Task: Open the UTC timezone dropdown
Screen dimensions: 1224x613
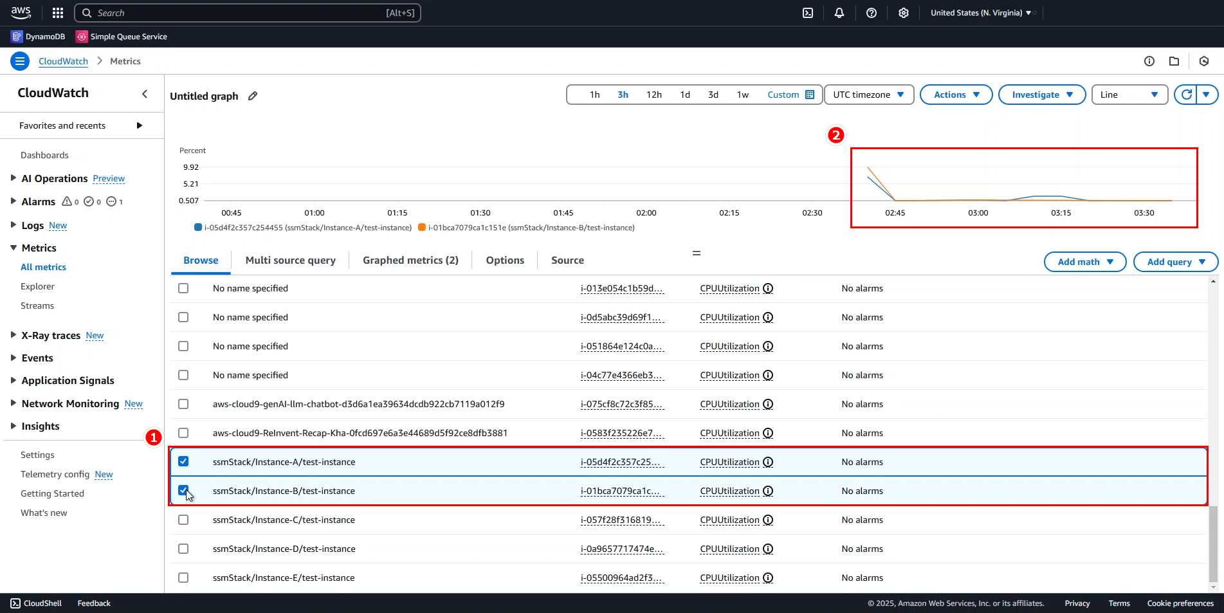Action: click(868, 95)
